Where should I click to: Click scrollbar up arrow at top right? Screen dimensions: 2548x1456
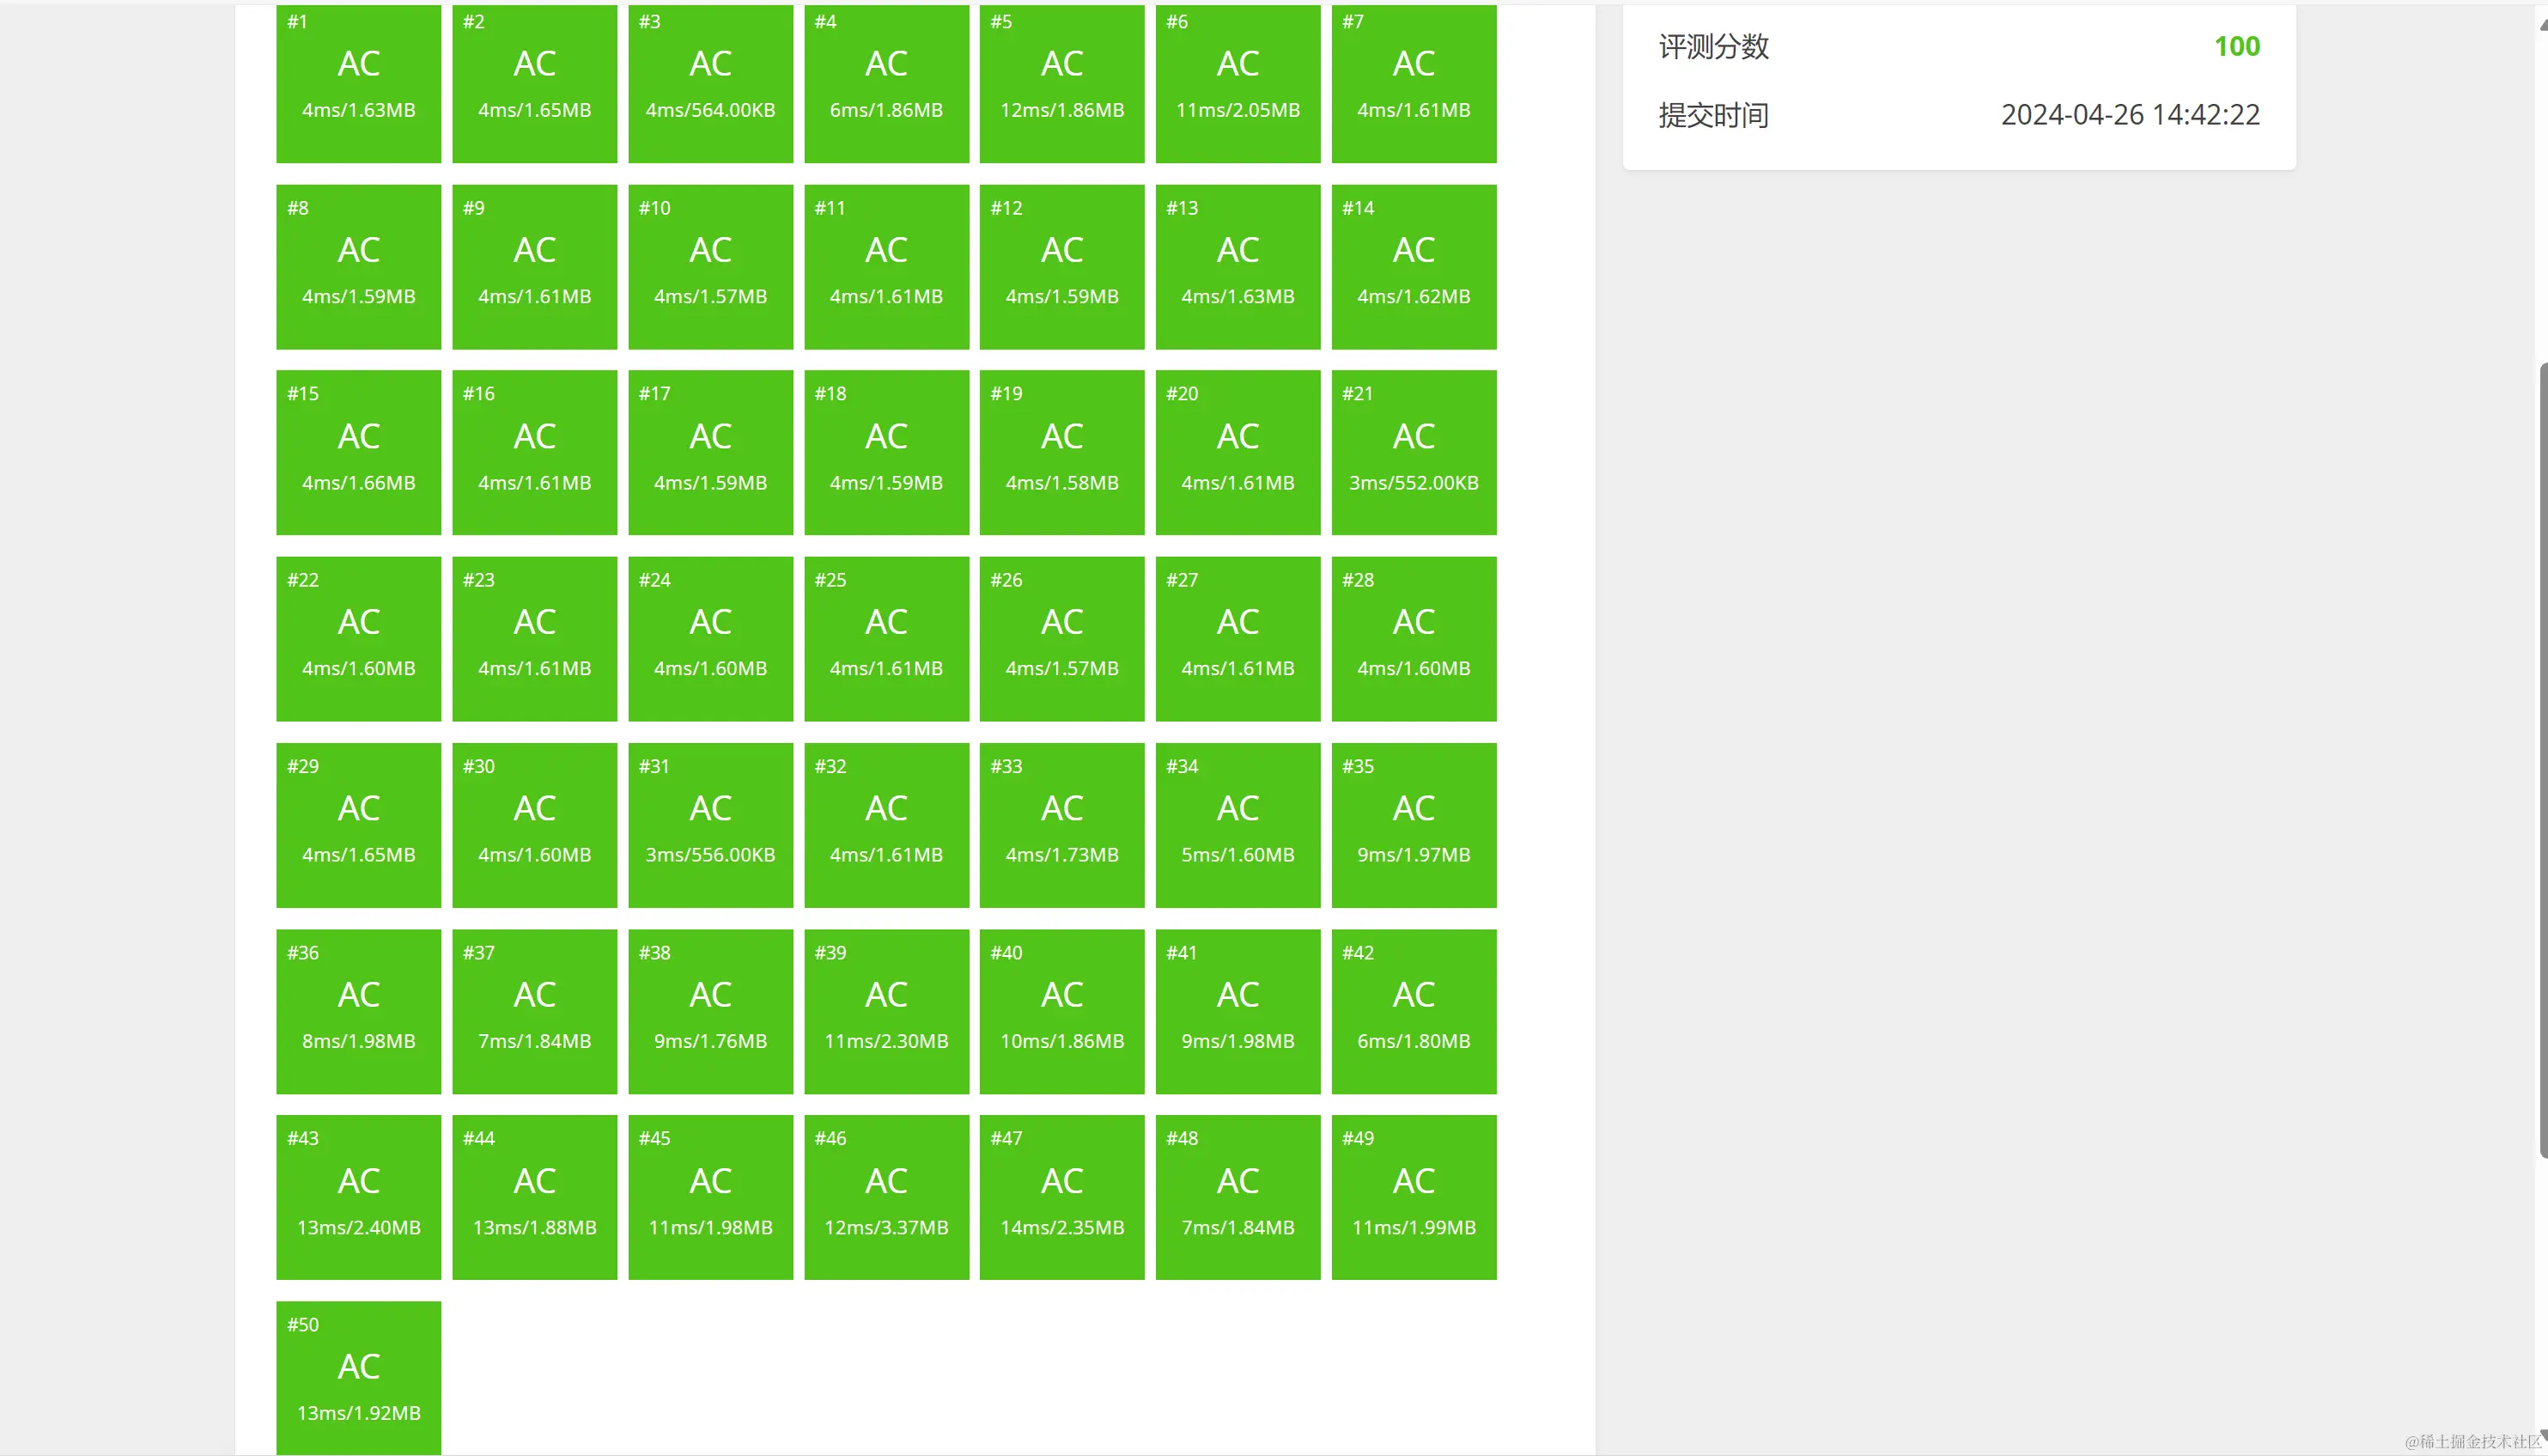point(2542,24)
